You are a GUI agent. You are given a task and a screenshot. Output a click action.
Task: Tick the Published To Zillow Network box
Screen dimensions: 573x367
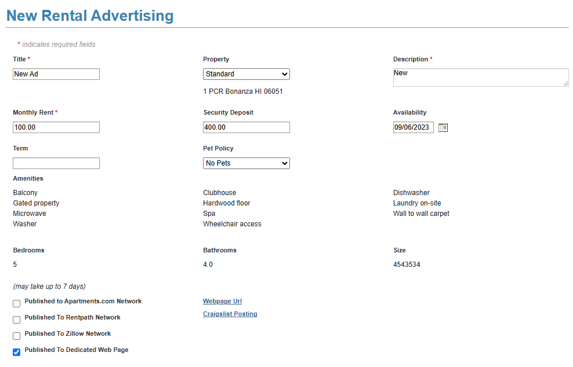[x=17, y=336]
